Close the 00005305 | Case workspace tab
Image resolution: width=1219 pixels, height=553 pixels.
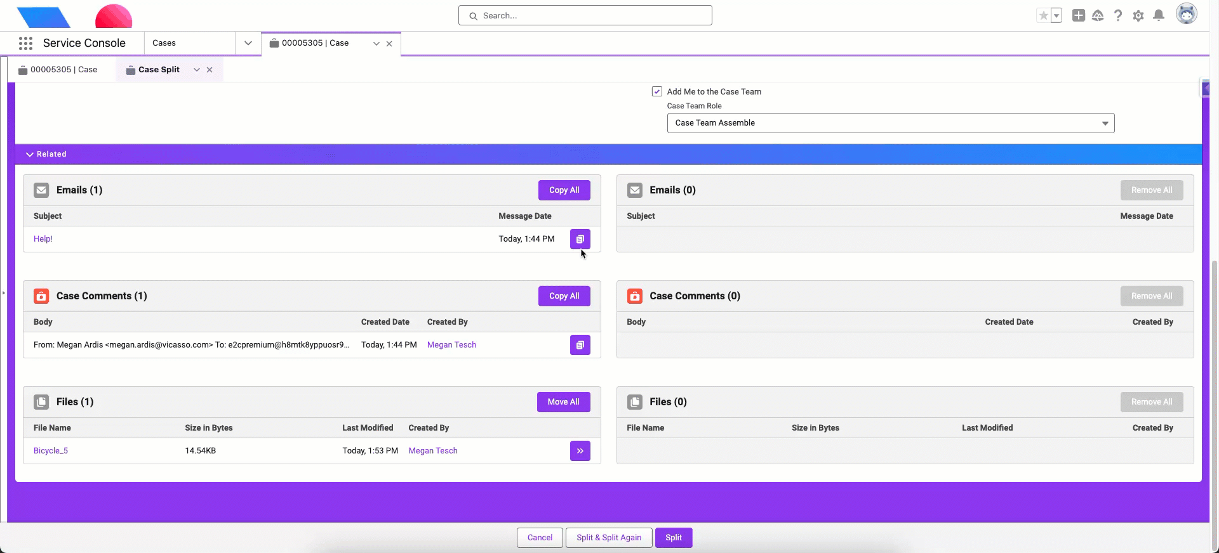click(389, 44)
